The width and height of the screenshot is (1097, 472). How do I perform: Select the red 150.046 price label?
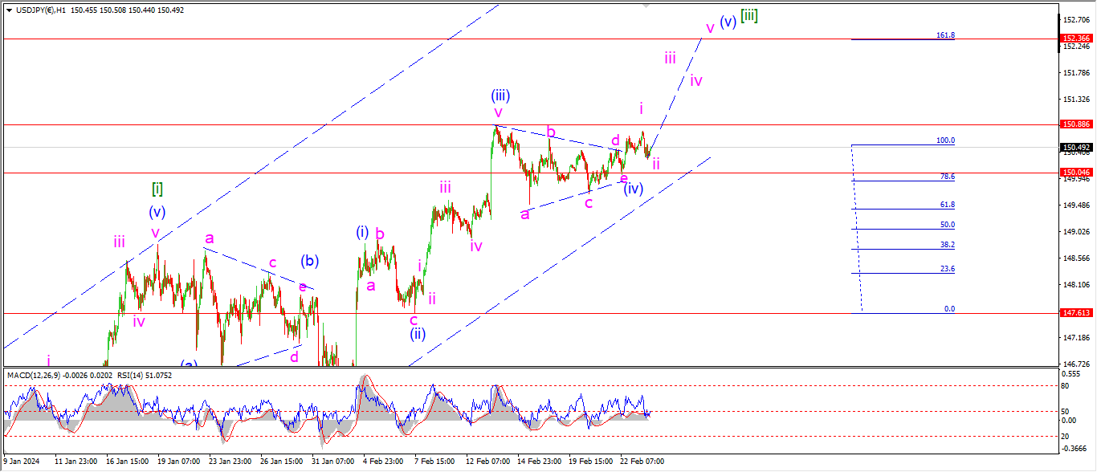(x=1075, y=173)
